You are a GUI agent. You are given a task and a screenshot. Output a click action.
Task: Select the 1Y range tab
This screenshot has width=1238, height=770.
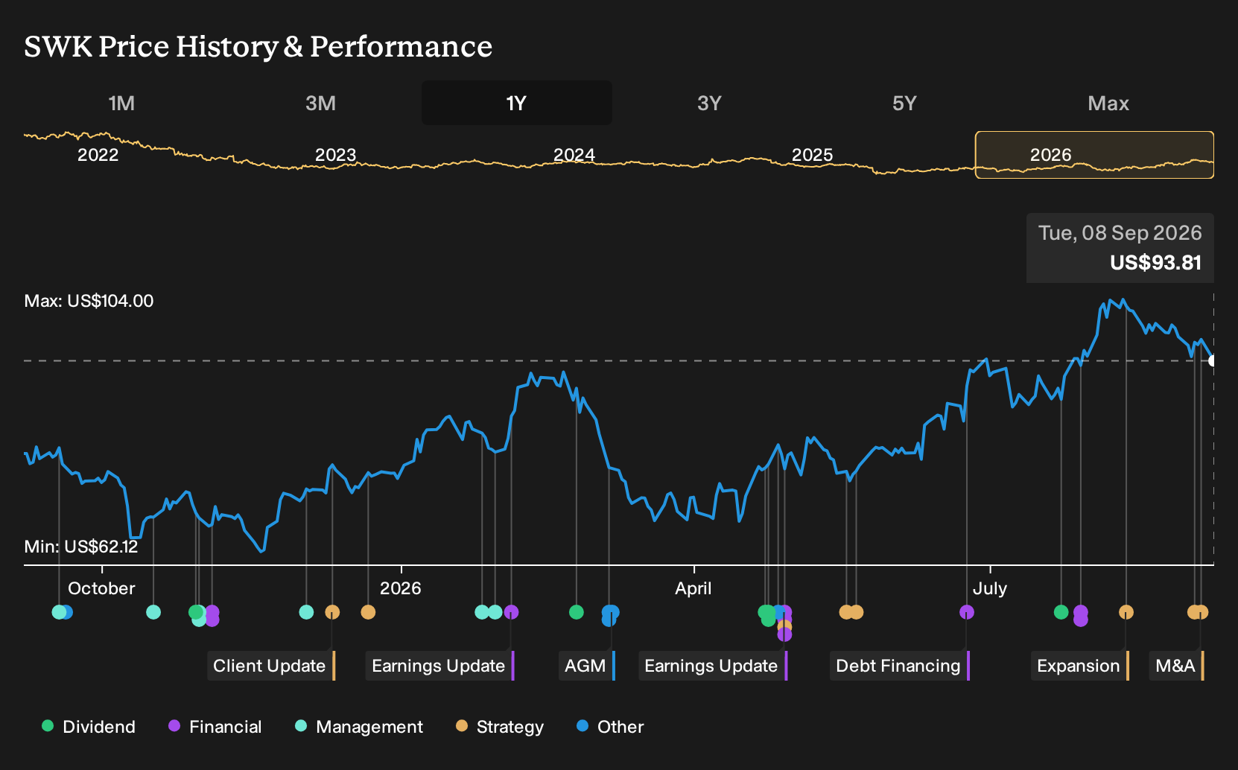point(517,104)
